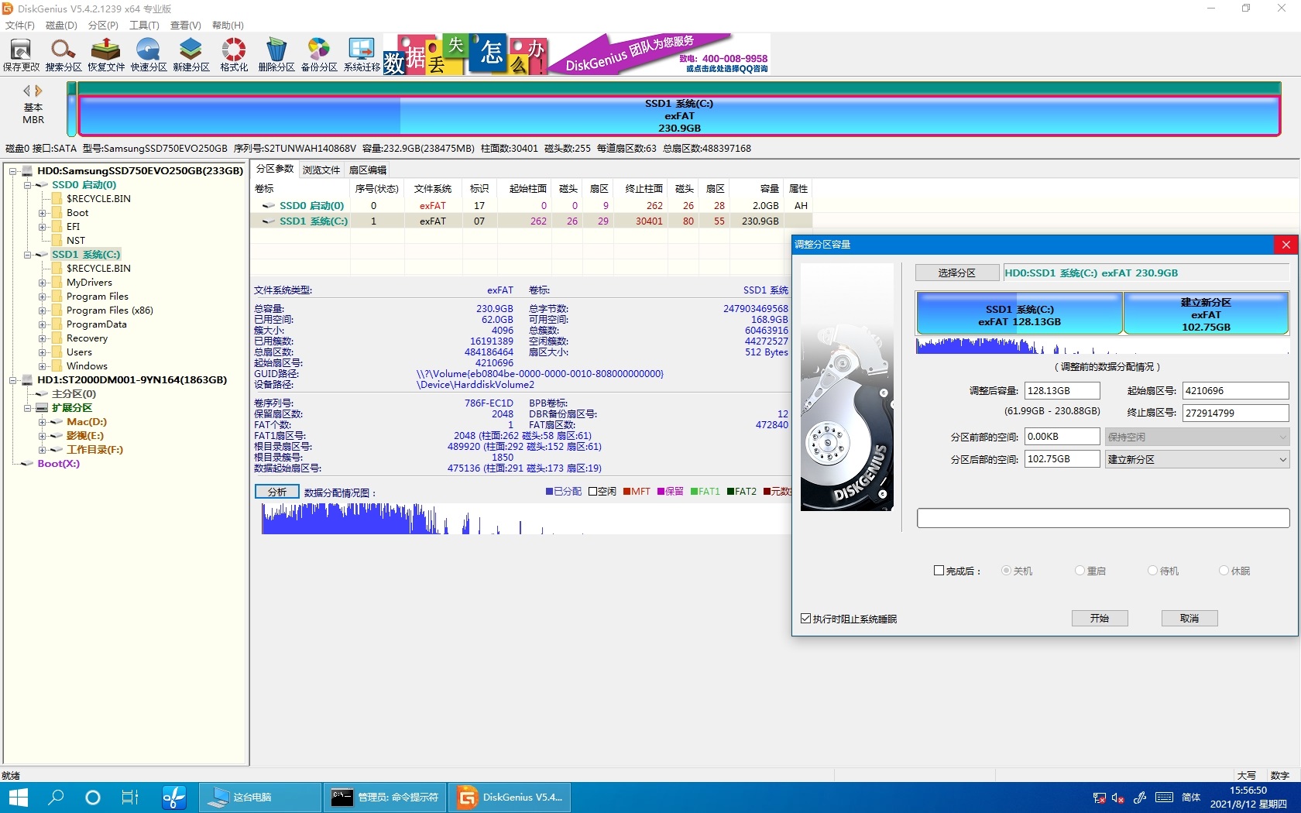Go to previous disk with left arrow
1301x813 pixels.
(27, 91)
